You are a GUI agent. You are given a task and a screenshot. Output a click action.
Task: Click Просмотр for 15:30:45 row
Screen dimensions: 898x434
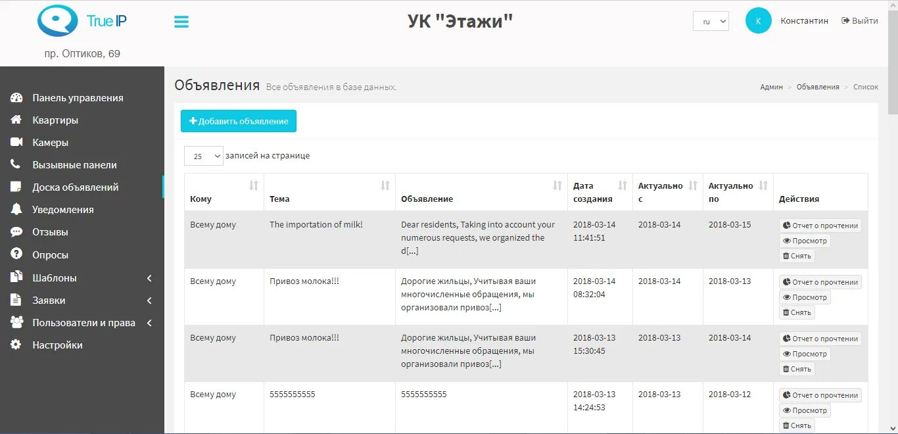click(805, 354)
